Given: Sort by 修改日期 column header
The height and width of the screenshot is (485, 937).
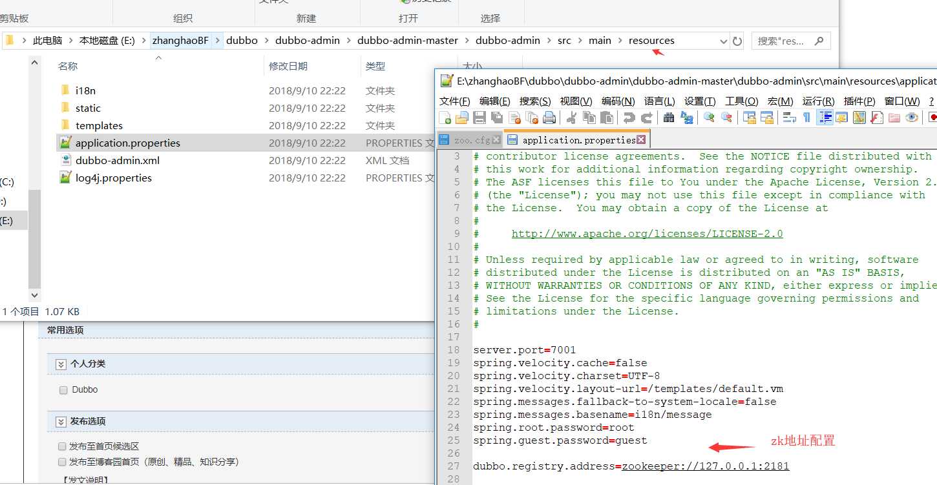Looking at the screenshot, I should pyautogui.click(x=288, y=66).
